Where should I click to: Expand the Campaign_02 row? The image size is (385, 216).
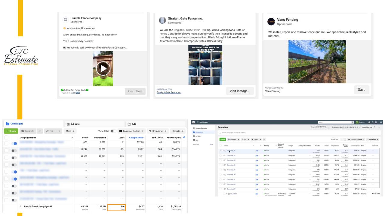pyautogui.click(x=223, y=155)
